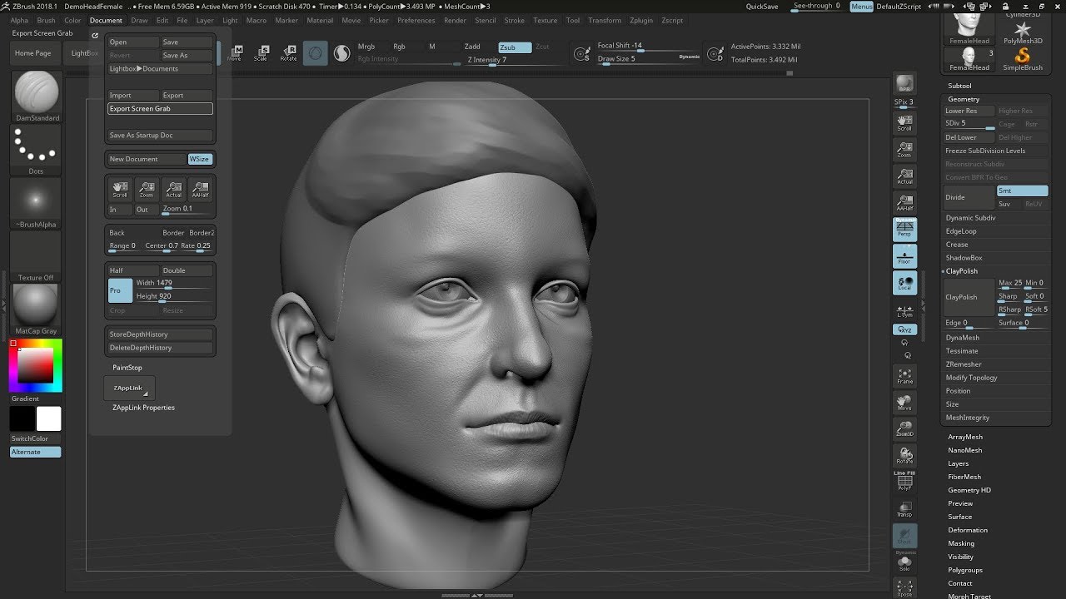Click the Rotate icon in top shelf

tap(288, 53)
